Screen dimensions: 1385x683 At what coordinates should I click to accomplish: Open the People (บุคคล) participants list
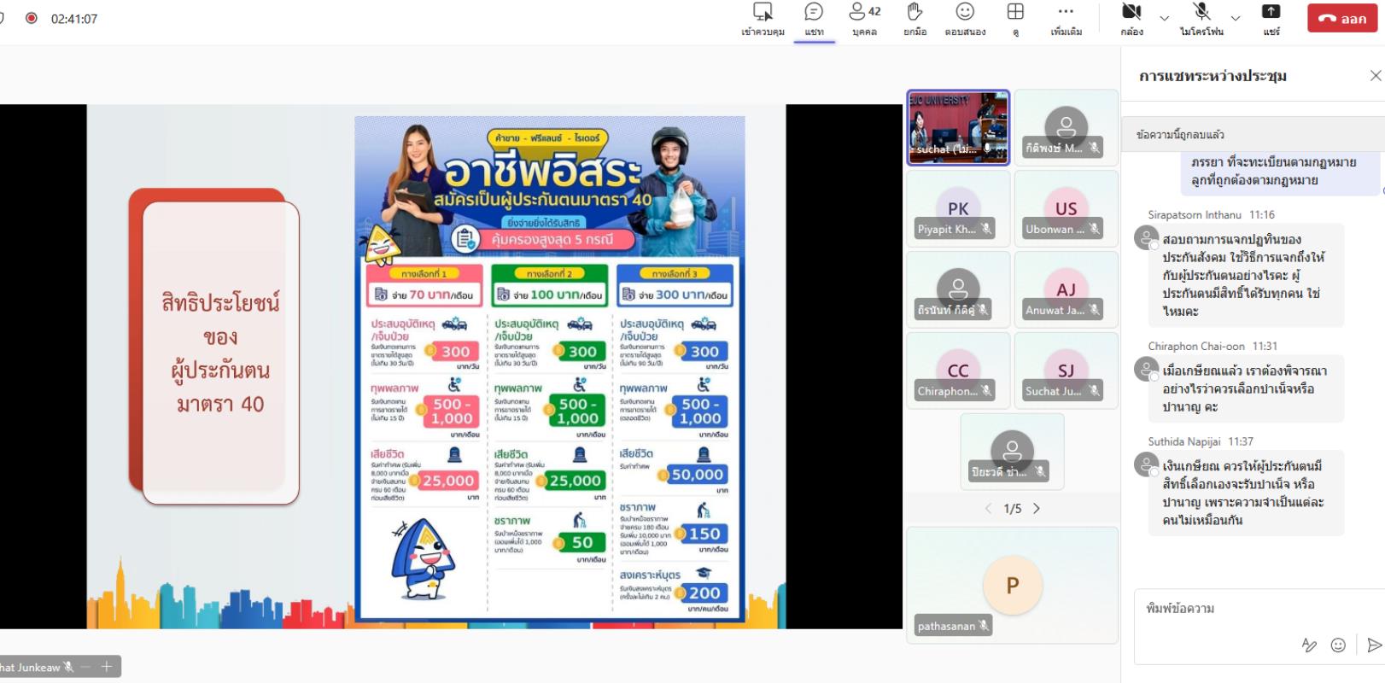tap(864, 18)
